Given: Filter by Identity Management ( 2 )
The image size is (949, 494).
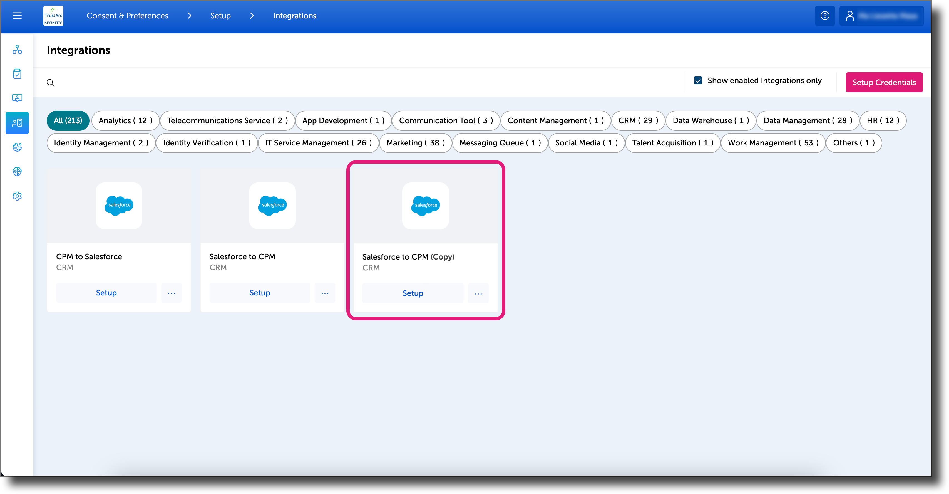Looking at the screenshot, I should coord(101,143).
